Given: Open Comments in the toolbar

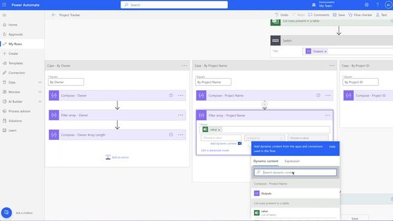Looking at the screenshot, I should [x=319, y=15].
